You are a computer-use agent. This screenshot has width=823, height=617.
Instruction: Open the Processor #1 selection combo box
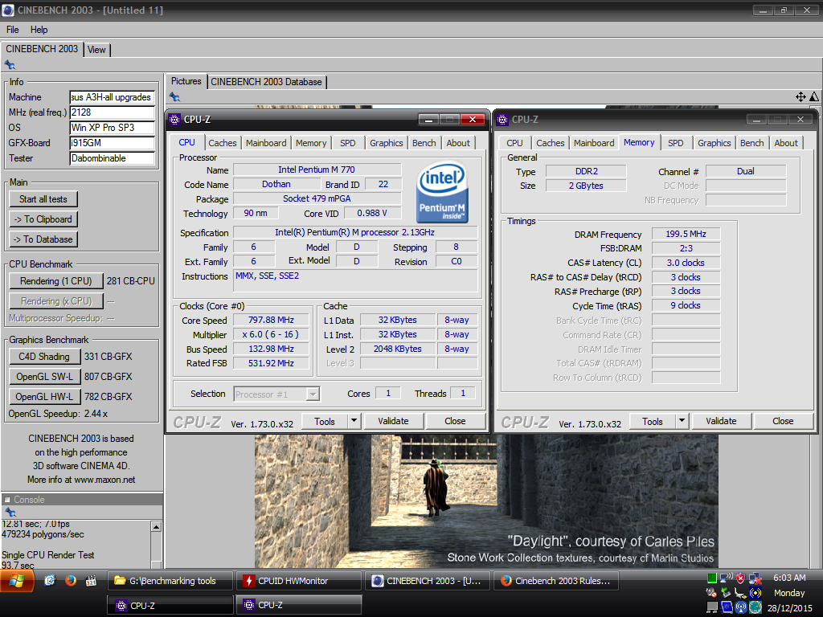pos(276,394)
